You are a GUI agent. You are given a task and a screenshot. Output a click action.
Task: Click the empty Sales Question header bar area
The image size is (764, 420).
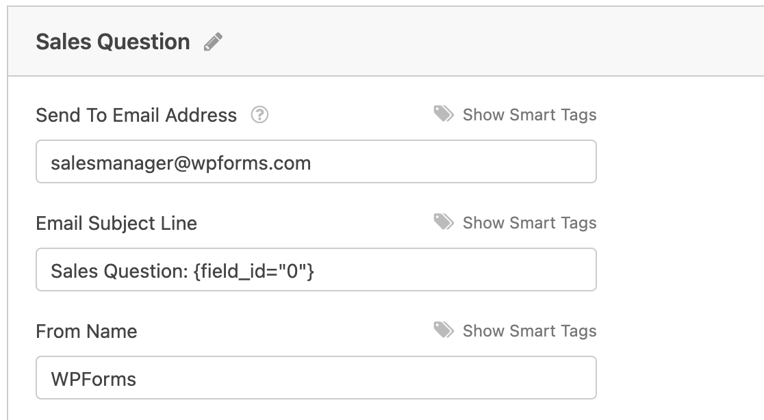[x=479, y=42]
